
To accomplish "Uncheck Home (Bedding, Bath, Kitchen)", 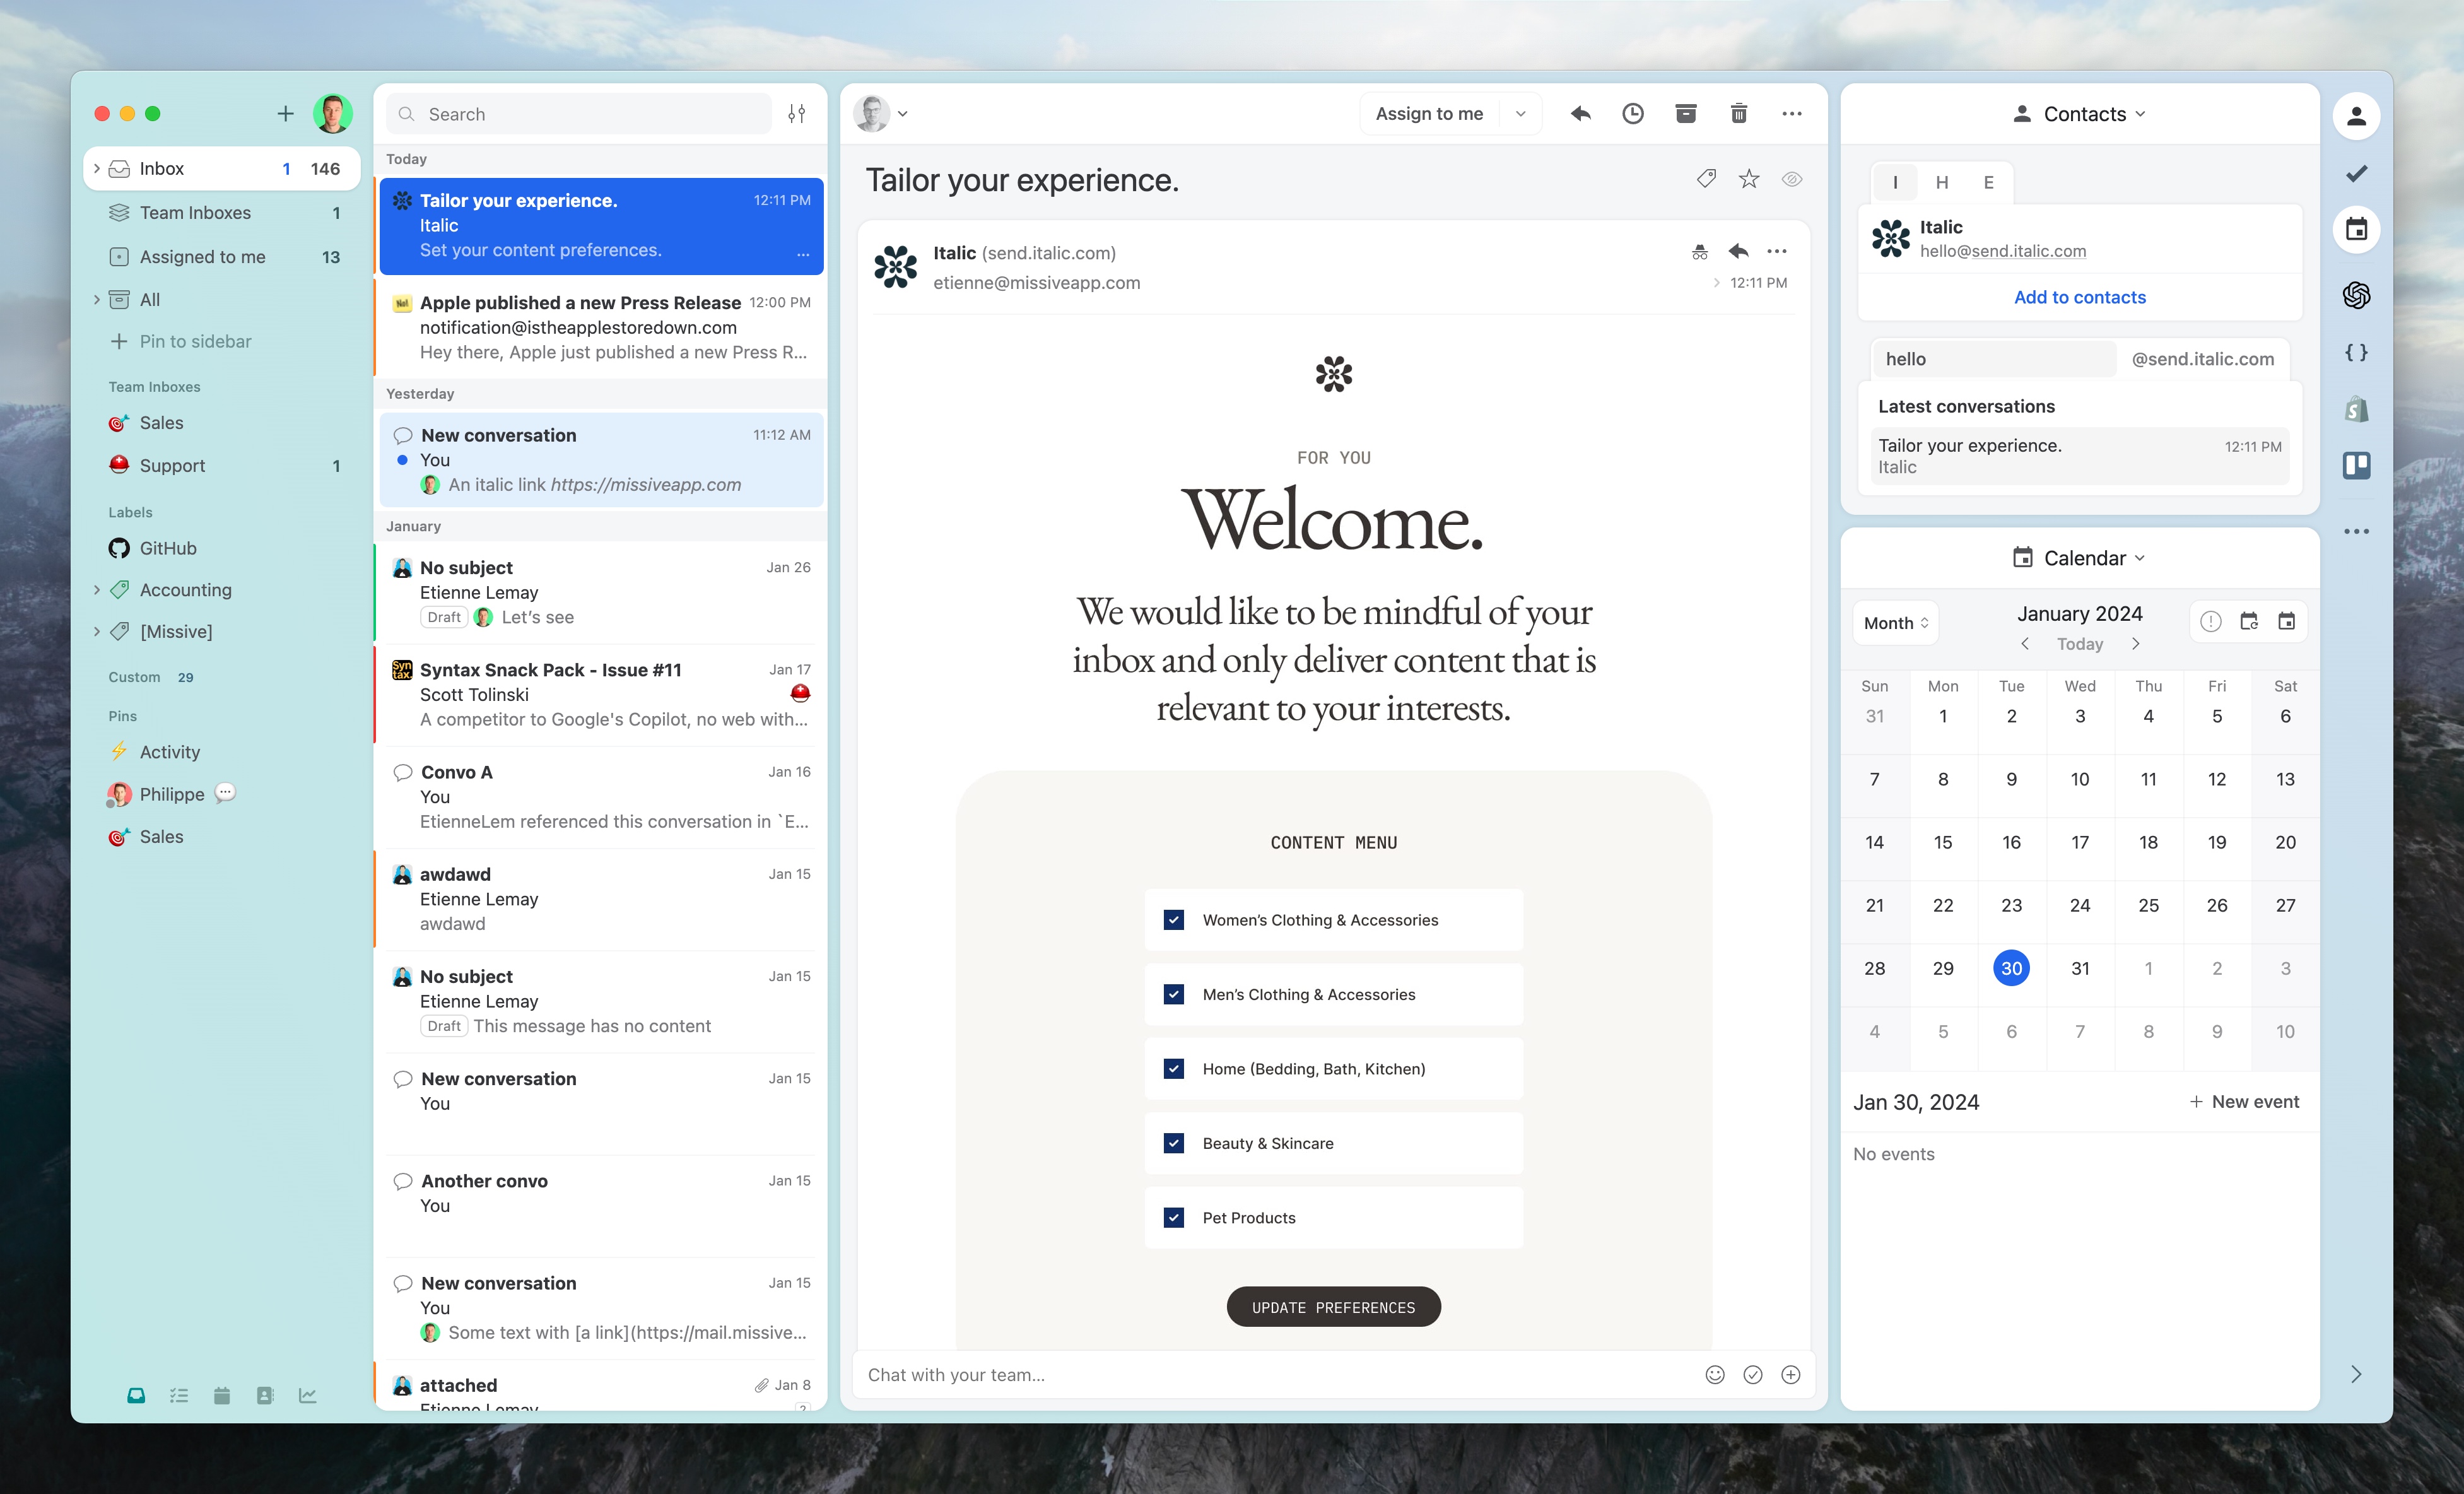I will pyautogui.click(x=1174, y=1068).
